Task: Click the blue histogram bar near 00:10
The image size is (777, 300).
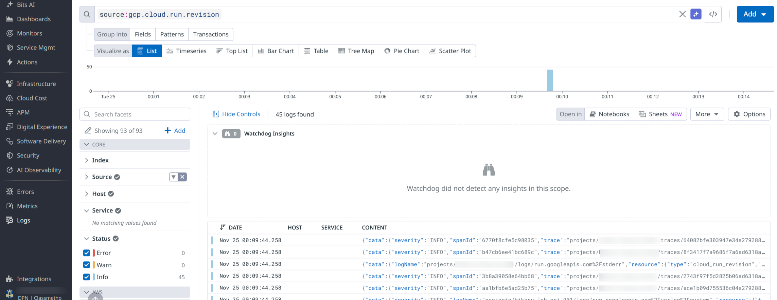Action: (550, 80)
